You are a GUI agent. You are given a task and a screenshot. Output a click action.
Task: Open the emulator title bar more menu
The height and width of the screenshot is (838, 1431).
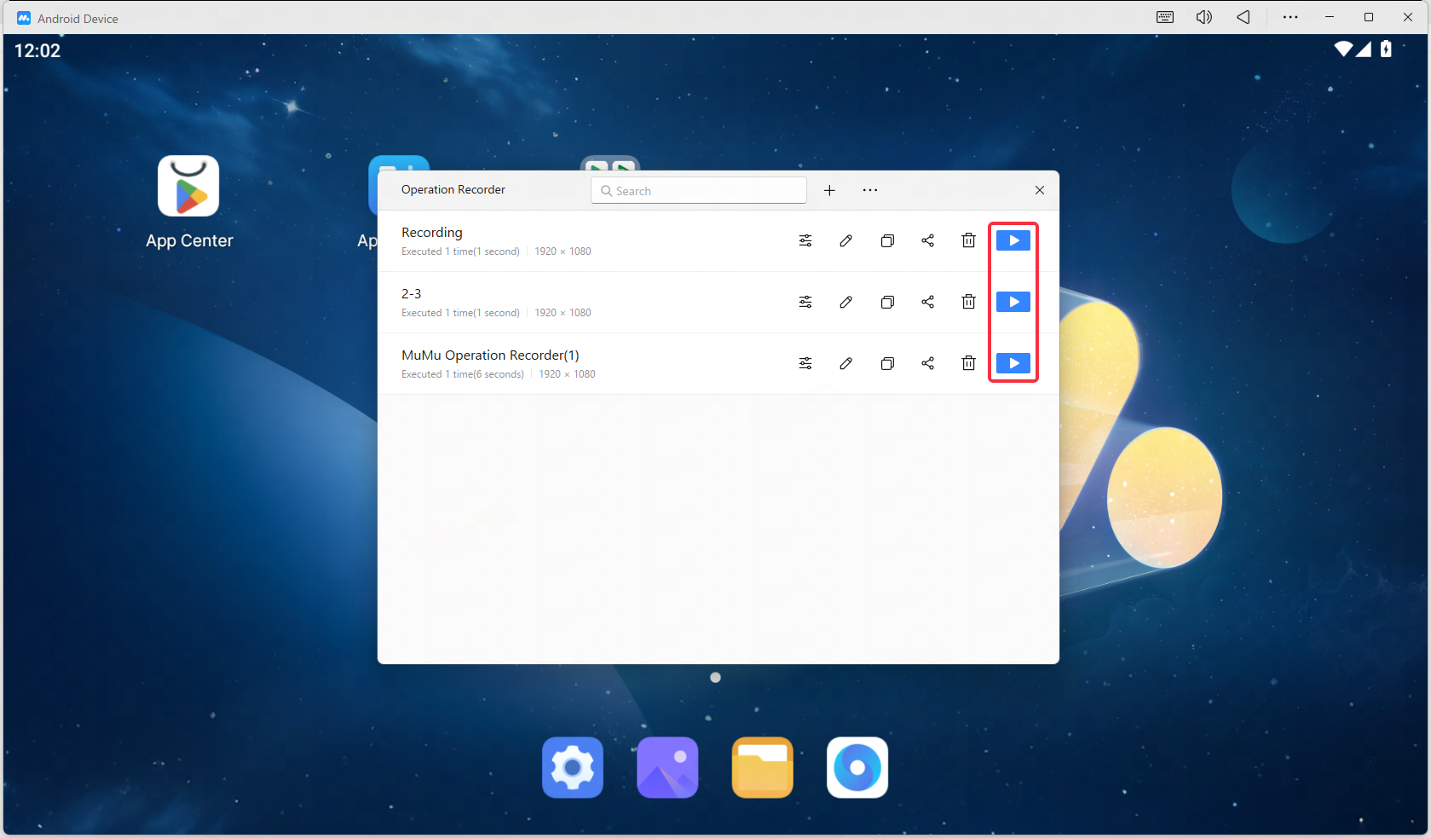click(x=1290, y=17)
